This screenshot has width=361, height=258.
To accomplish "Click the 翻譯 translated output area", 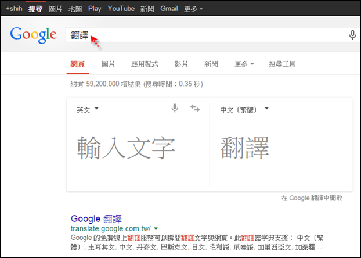I will pos(245,148).
